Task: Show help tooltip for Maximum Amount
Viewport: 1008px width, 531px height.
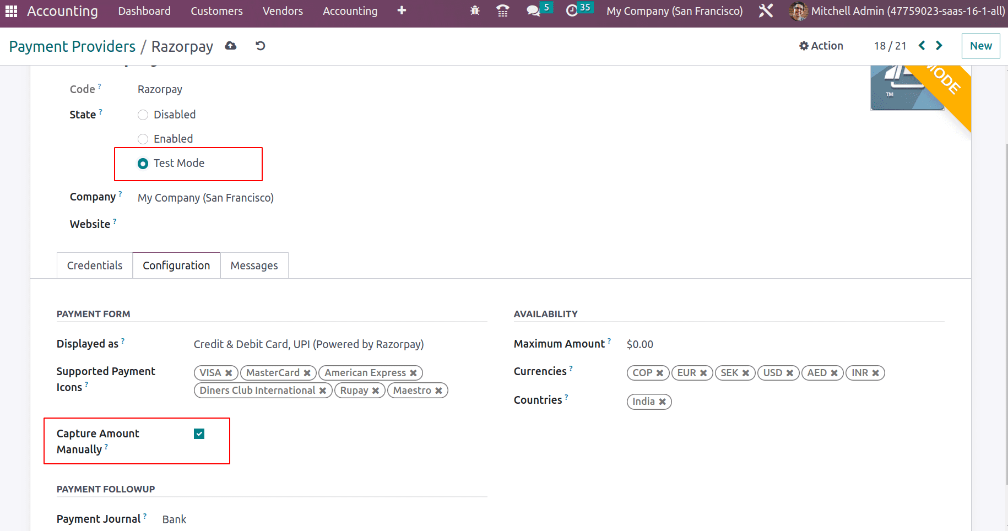Action: pos(609,340)
